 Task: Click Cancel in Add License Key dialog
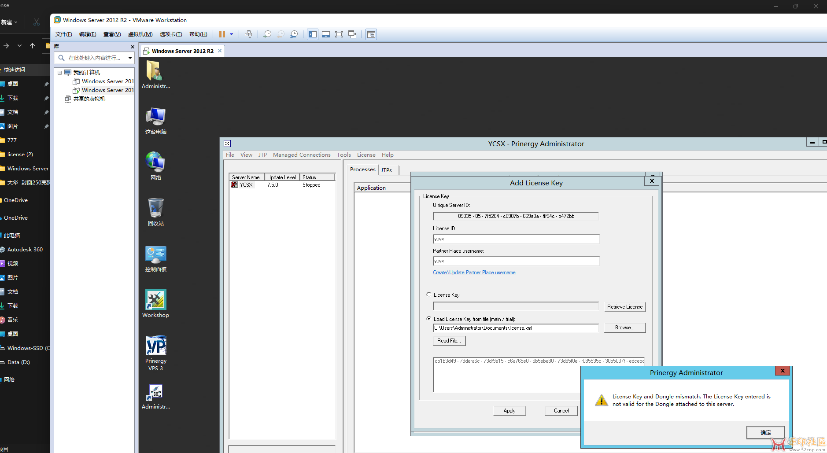tap(561, 411)
